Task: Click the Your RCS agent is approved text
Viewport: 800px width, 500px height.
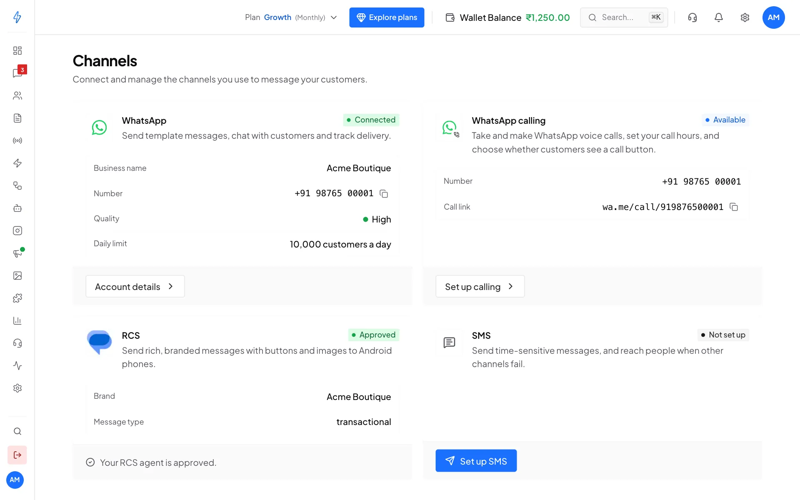Action: point(158,462)
